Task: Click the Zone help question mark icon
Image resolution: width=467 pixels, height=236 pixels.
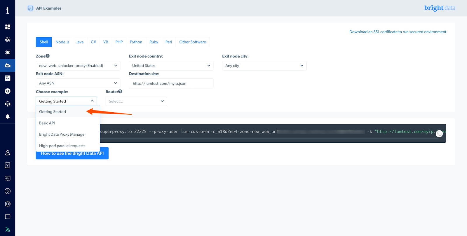Action: coord(48,56)
